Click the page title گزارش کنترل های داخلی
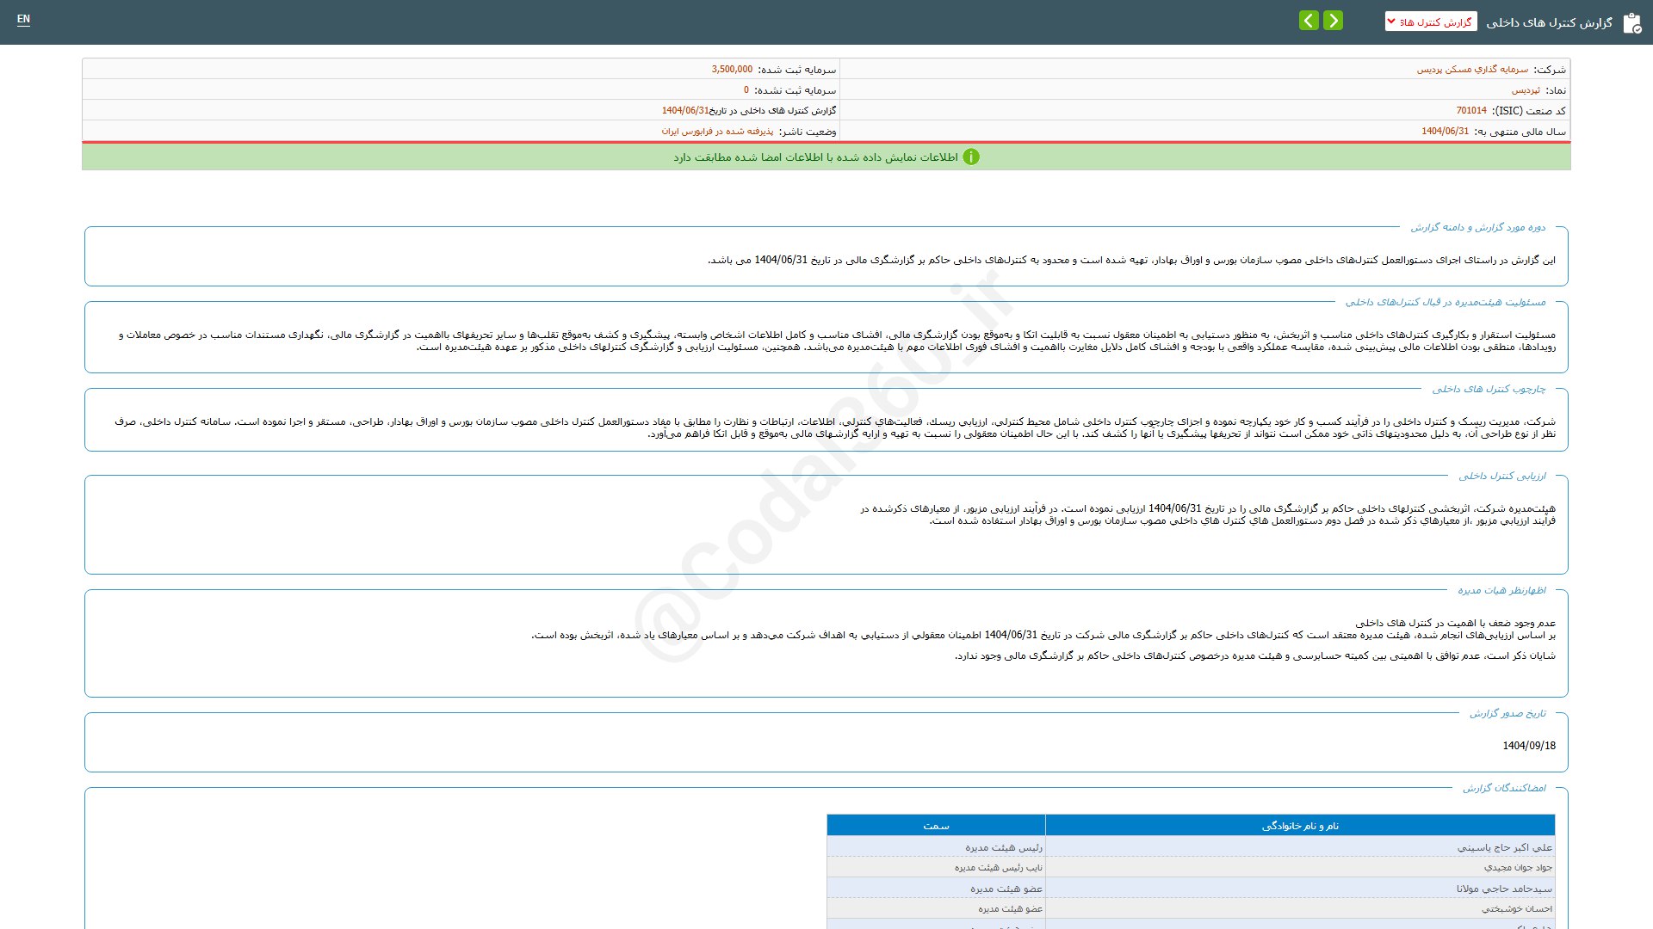Image resolution: width=1653 pixels, height=929 pixels. click(1549, 22)
